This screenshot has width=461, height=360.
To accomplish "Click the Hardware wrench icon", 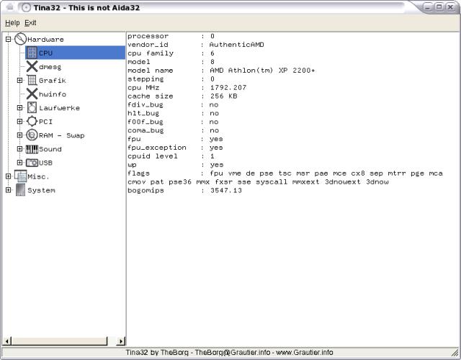I will pyautogui.click(x=21, y=39).
